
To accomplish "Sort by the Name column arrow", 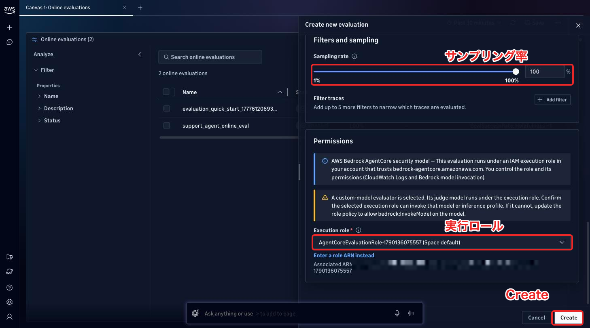I will pos(280,92).
